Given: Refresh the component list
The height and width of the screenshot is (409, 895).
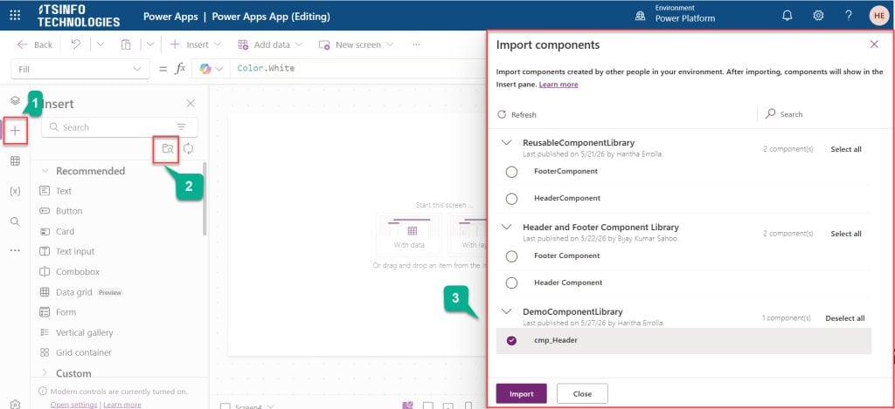Looking at the screenshot, I should pyautogui.click(x=517, y=114).
